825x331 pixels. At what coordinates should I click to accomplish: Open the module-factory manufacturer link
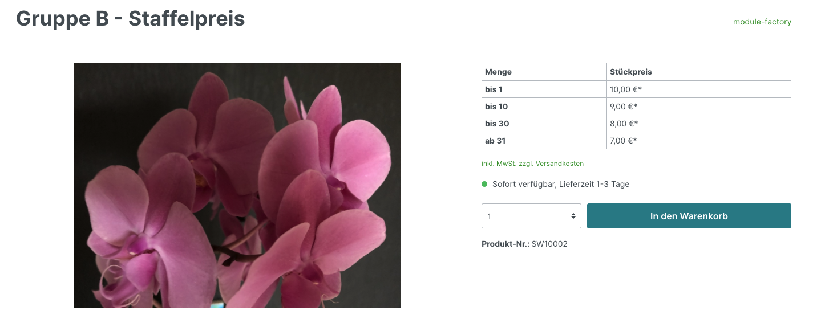tap(762, 22)
